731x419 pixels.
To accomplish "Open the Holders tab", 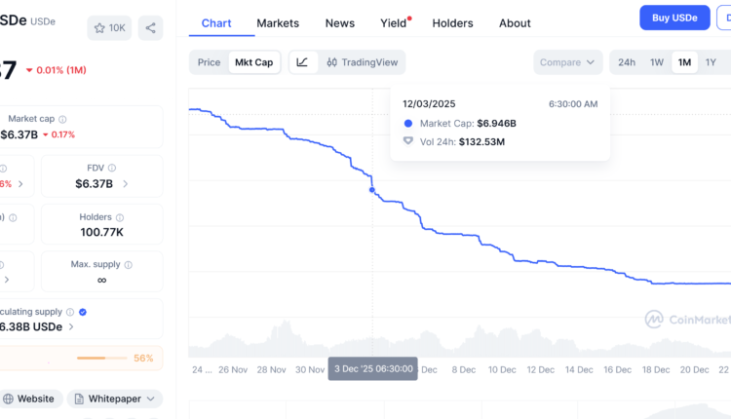I will [x=452, y=23].
